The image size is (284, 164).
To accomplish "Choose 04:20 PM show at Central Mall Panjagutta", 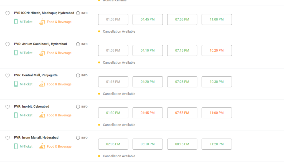I will 148,82.
